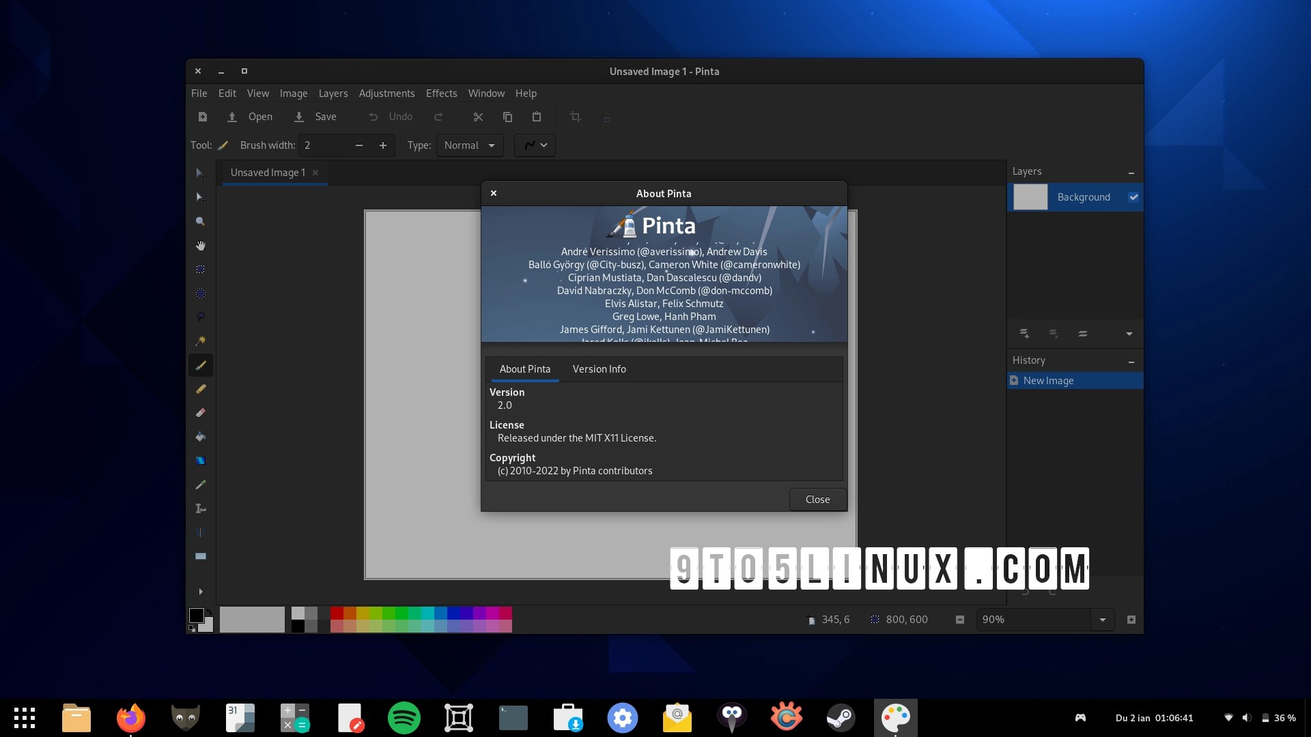Screen dimensions: 1311x737
Task: Open the Adjustments menu
Action: (387, 93)
